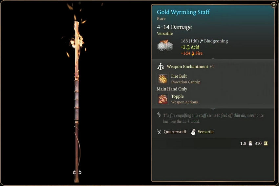
Task: Click the Versatile hand icon
Action: pyautogui.click(x=193, y=132)
